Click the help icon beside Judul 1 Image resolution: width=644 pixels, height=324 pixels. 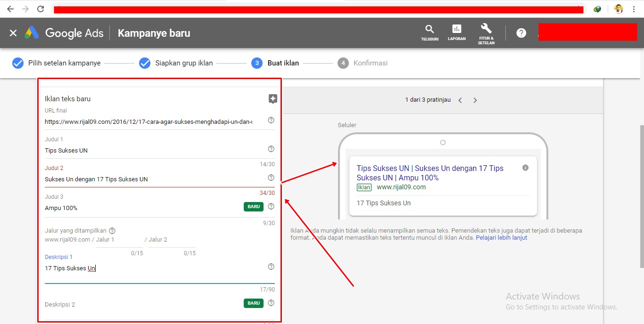pos(271,148)
